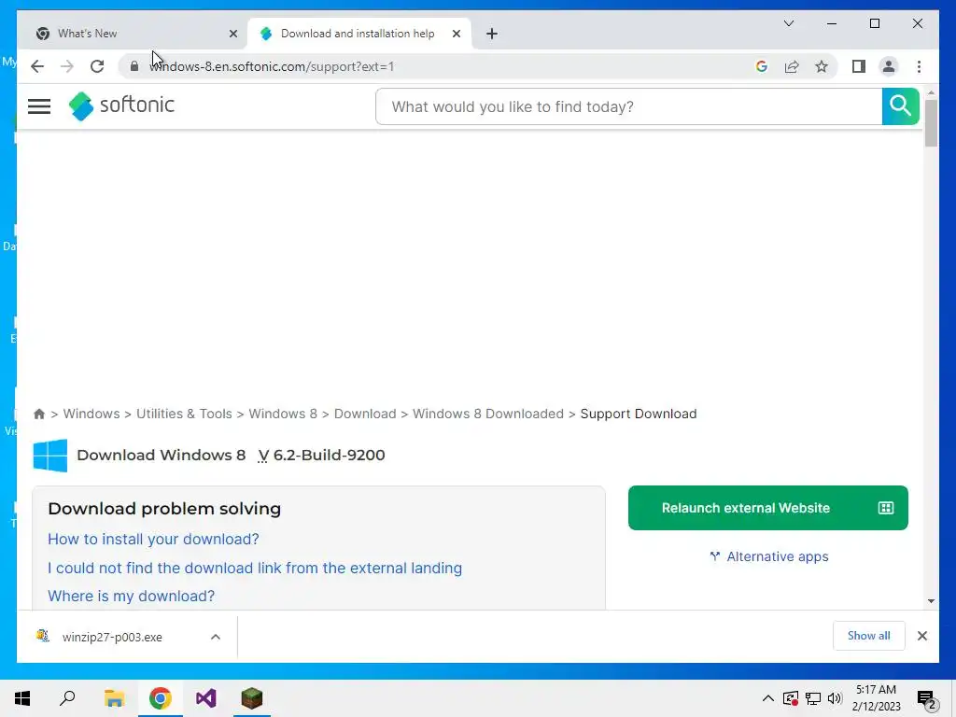Click the volume icon in system tray
956x717 pixels.
point(835,698)
